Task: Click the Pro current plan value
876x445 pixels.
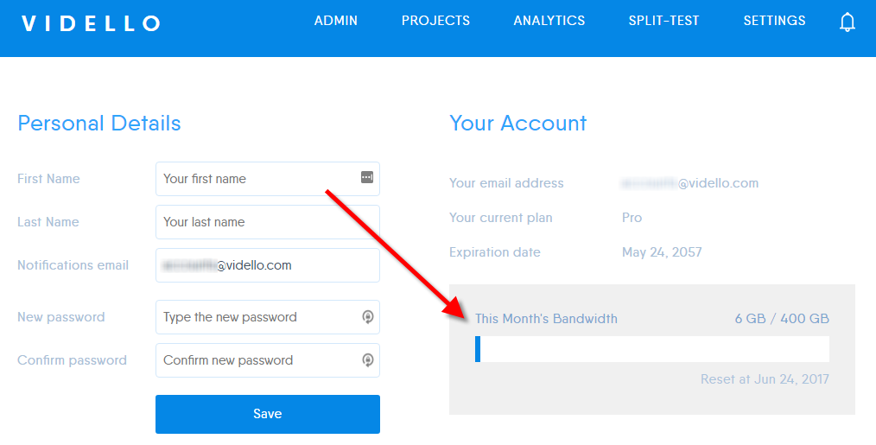Action: [x=632, y=218]
